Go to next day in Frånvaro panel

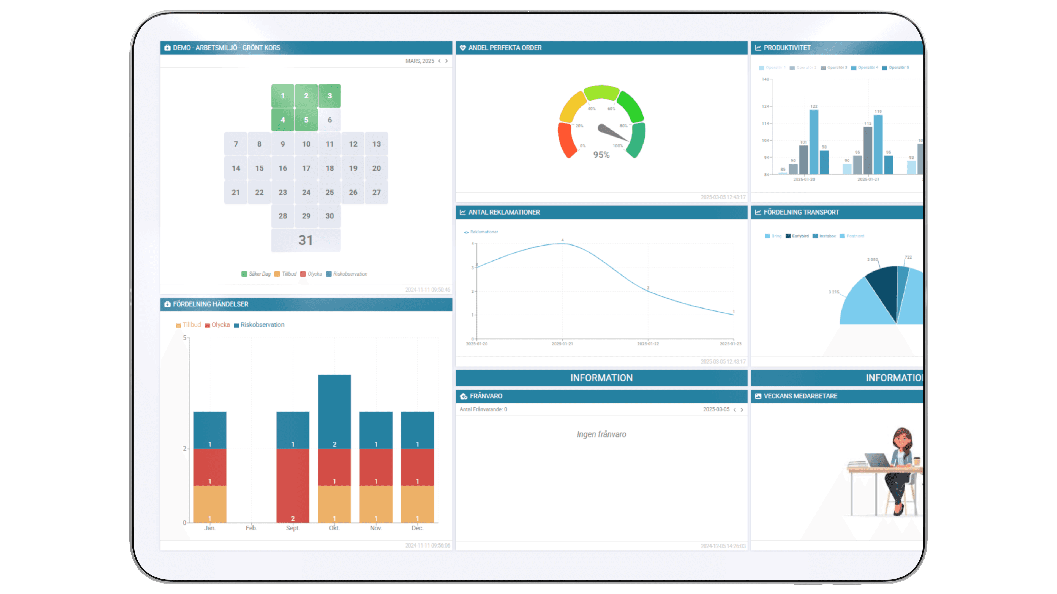tap(742, 409)
